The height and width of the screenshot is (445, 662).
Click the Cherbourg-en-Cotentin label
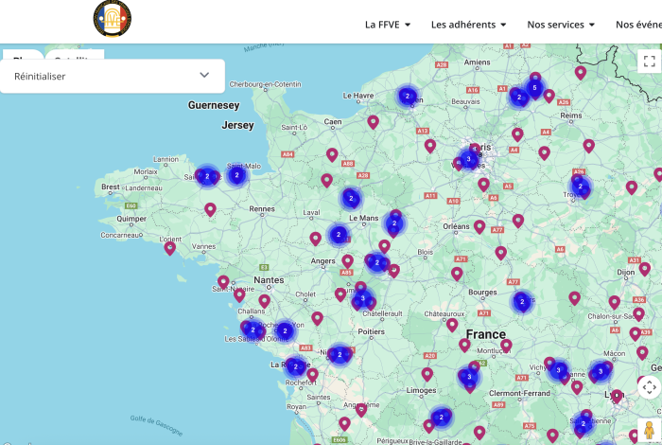(265, 84)
